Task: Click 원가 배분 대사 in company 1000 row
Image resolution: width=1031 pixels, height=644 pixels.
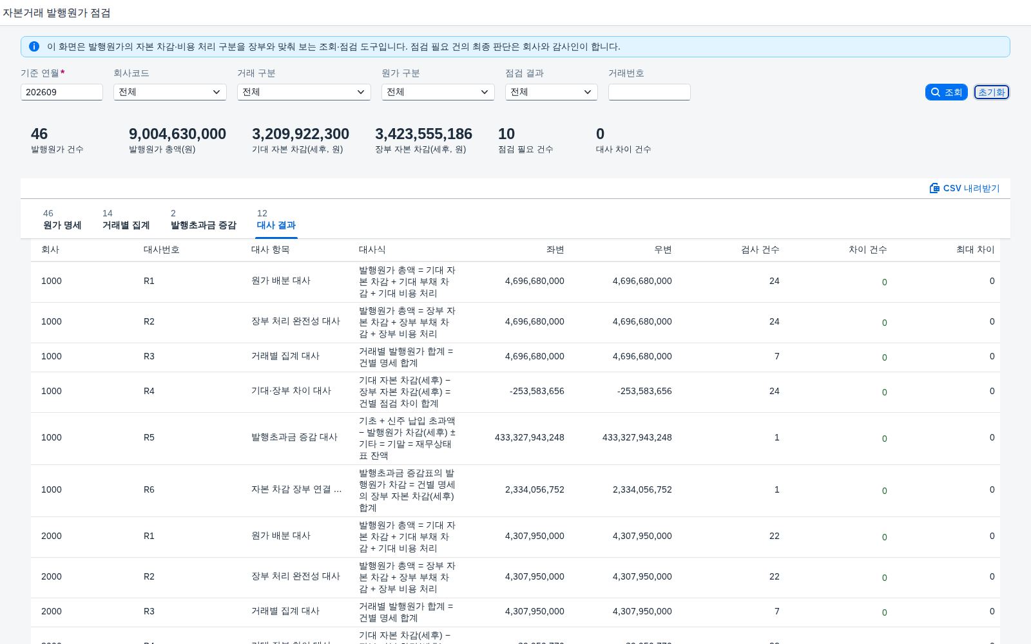Action: click(281, 281)
